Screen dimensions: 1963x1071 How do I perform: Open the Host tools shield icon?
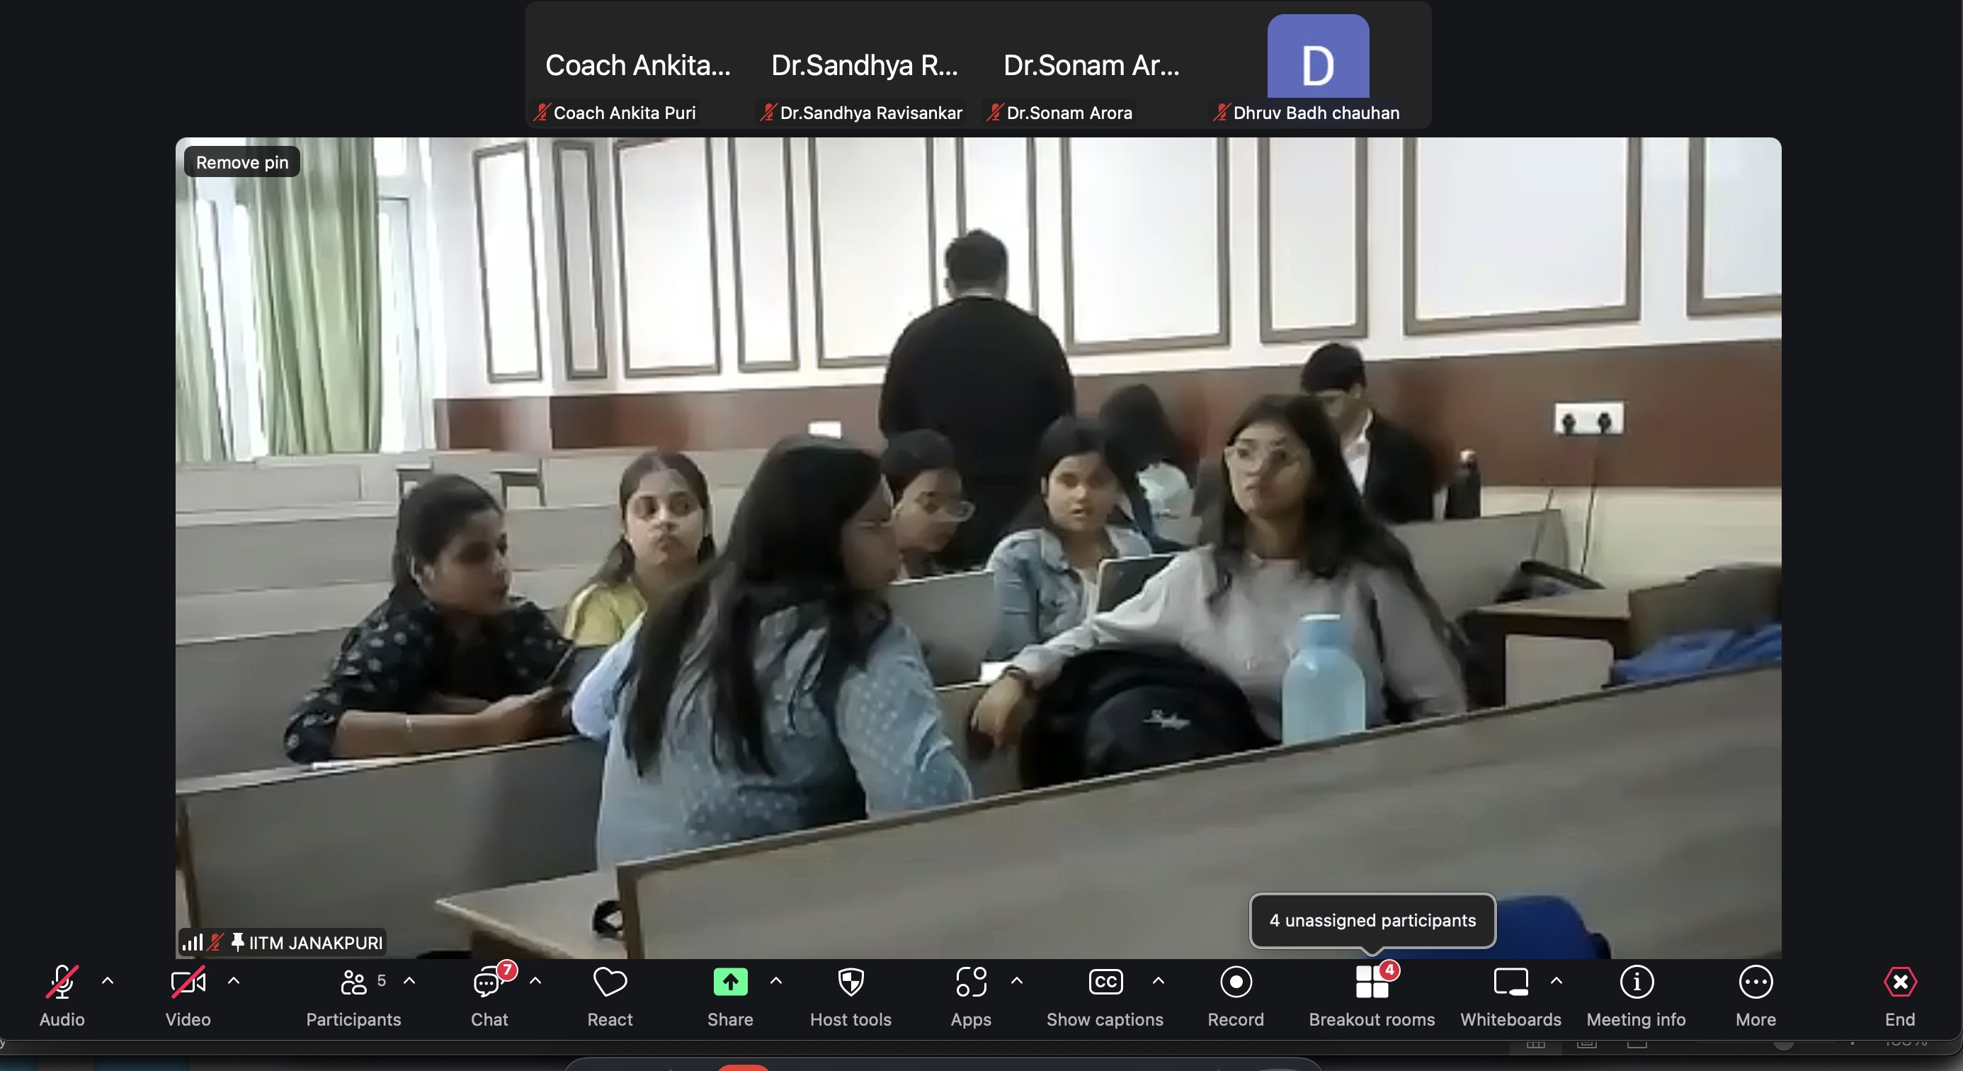pyautogui.click(x=850, y=982)
